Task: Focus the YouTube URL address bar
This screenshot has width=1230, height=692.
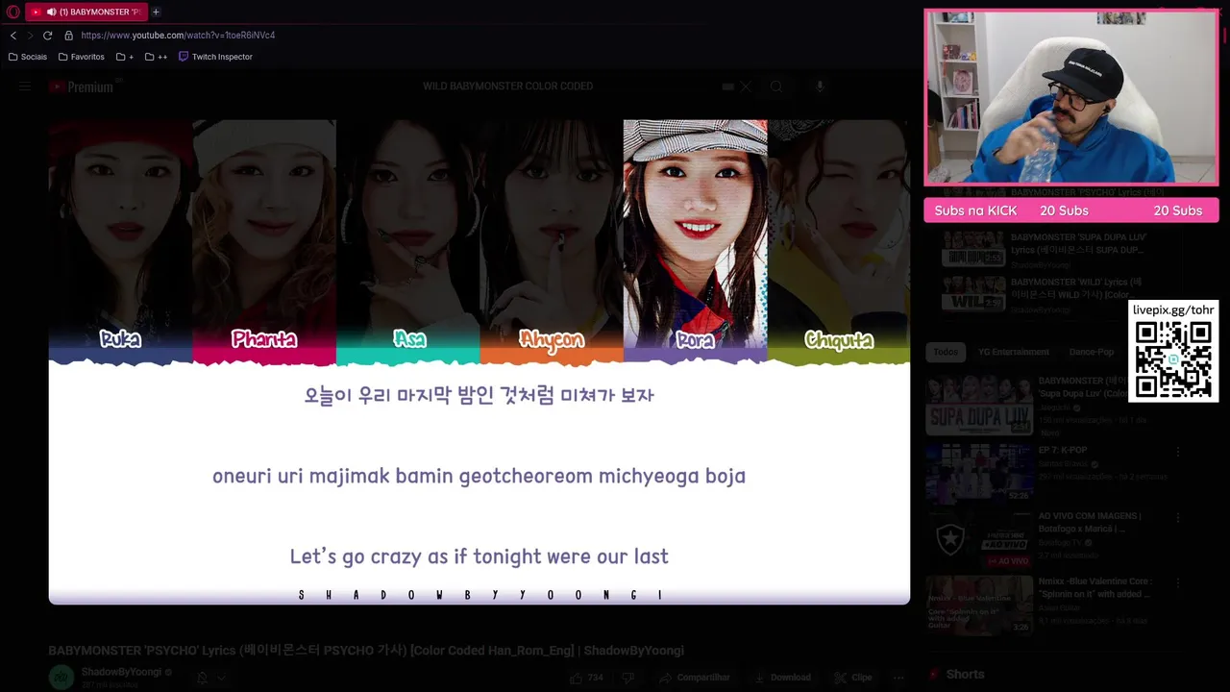Action: click(x=178, y=36)
